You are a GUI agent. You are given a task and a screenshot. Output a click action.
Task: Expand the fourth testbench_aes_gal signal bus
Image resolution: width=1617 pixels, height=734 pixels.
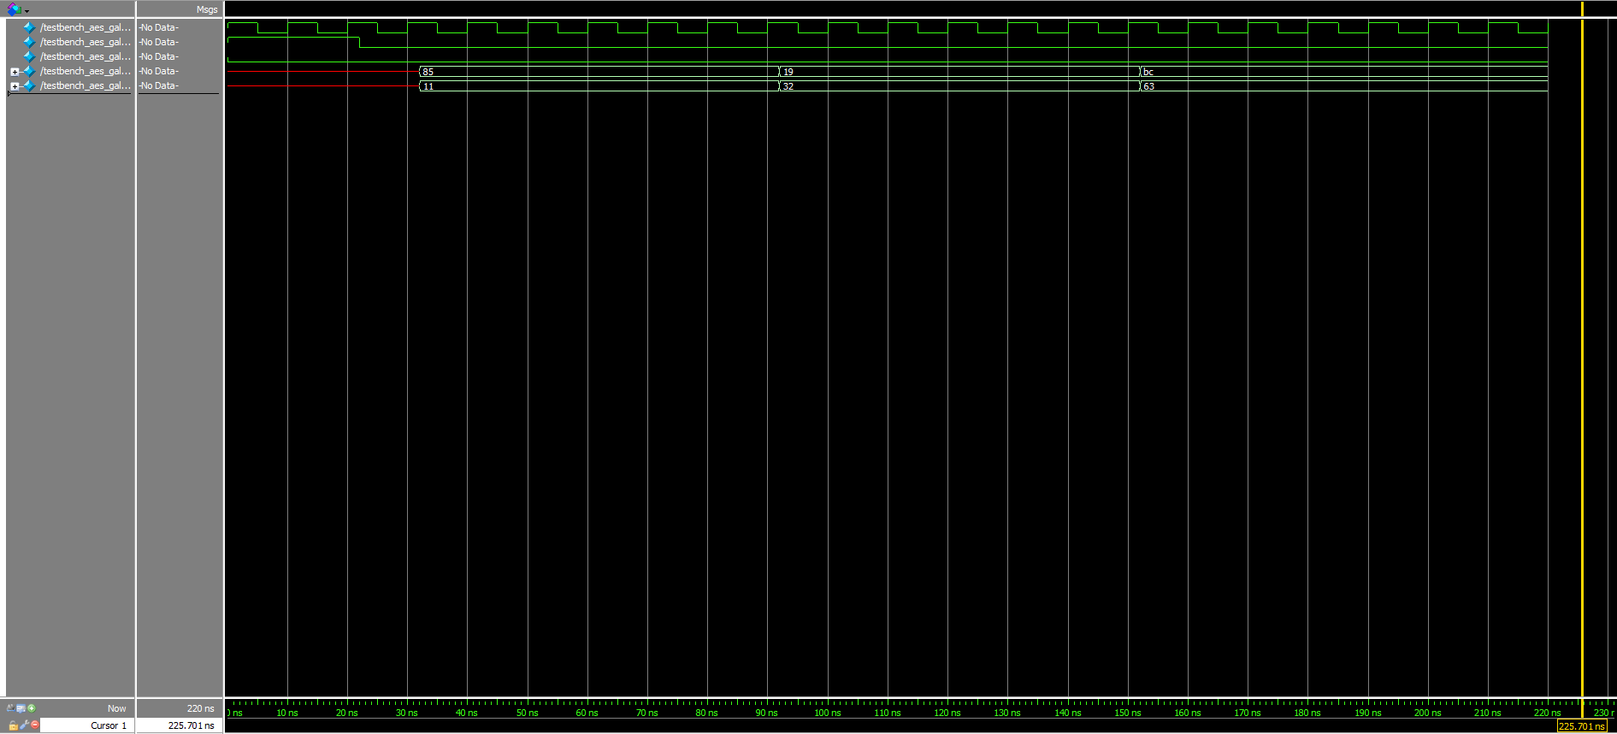pos(15,72)
